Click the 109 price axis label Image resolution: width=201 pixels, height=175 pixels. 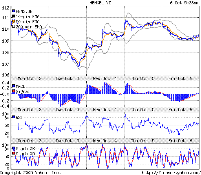click(x=5, y=41)
